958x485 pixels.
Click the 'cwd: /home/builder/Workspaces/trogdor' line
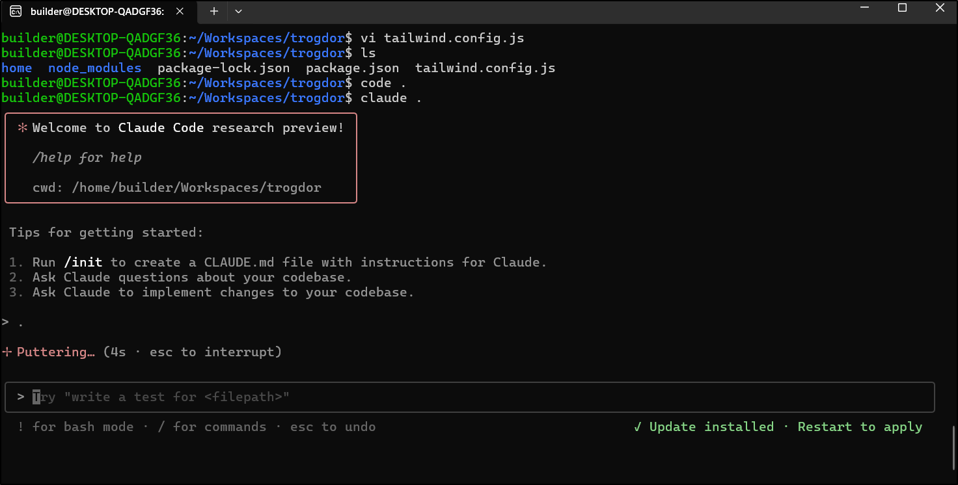[x=177, y=188]
